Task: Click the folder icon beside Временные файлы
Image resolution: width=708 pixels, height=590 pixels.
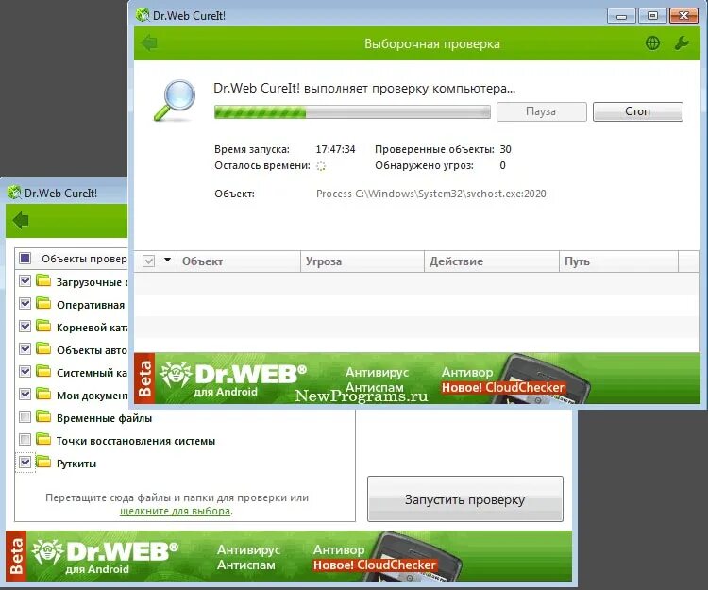Action: click(x=43, y=416)
